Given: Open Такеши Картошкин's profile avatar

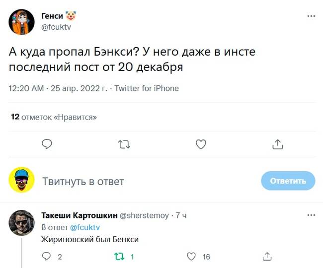Looking at the screenshot, I should coord(22,223).
